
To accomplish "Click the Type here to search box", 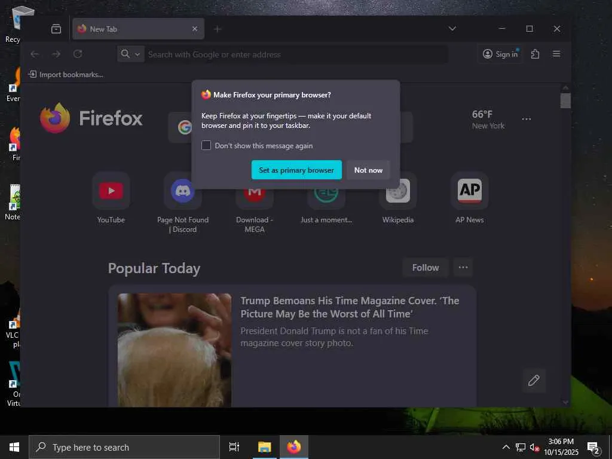I will point(124,447).
